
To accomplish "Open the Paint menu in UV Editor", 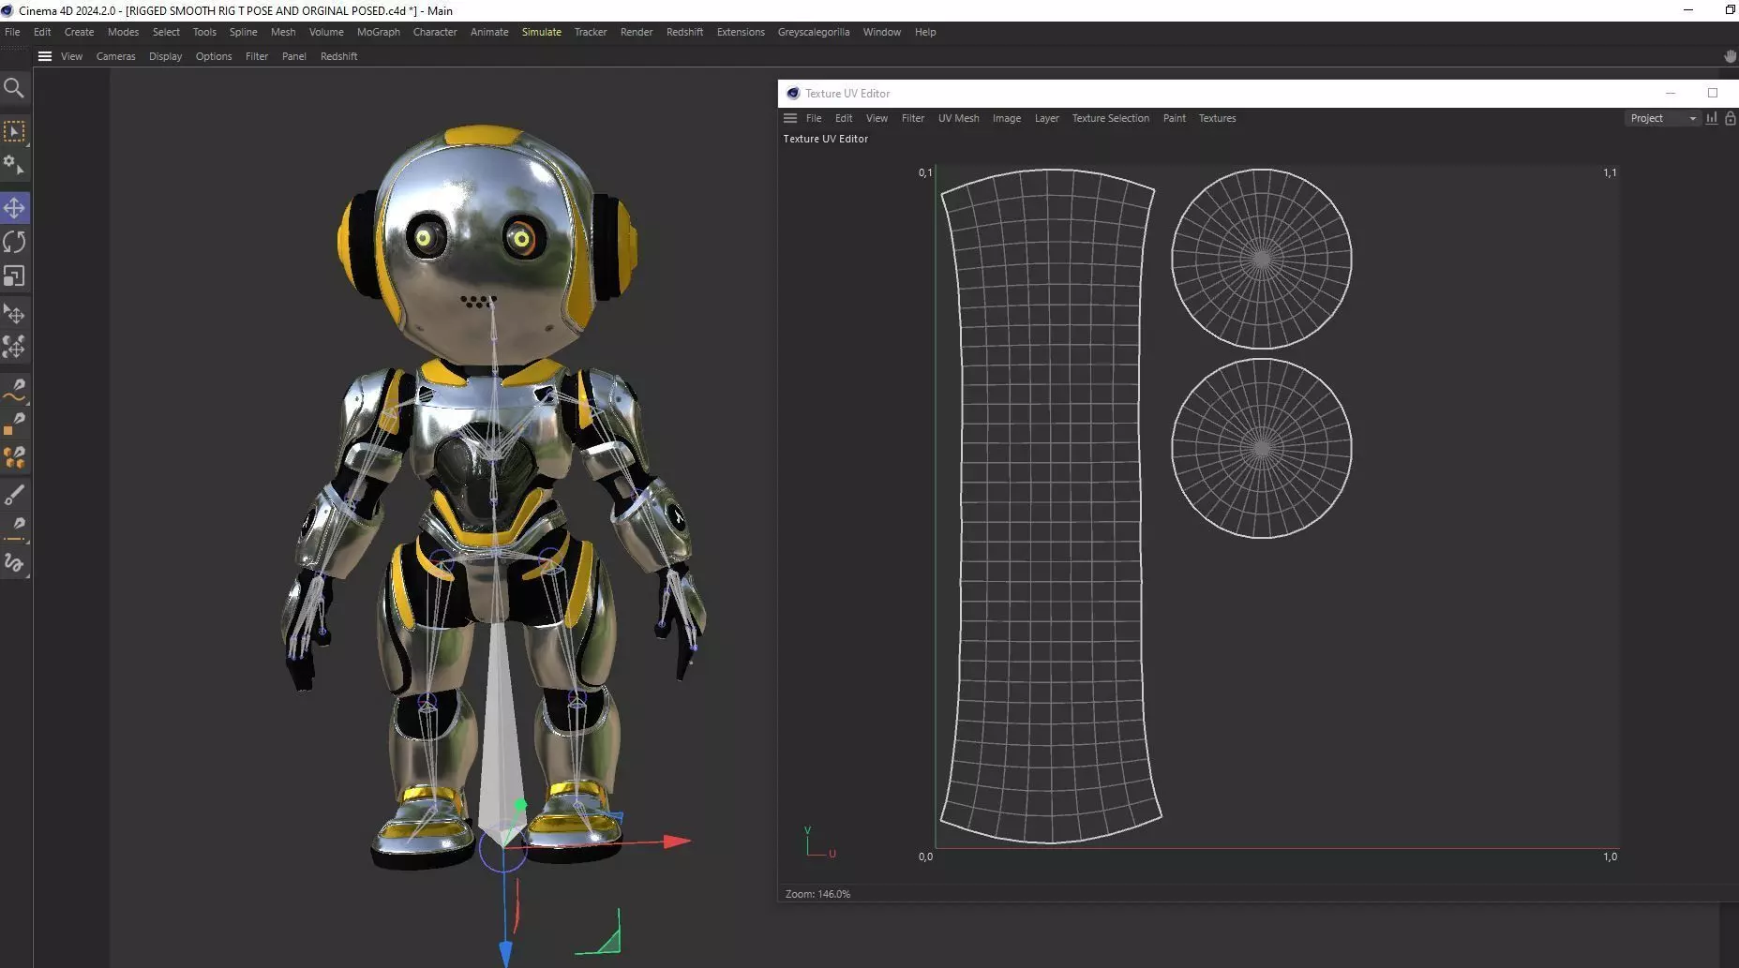I will point(1174,118).
